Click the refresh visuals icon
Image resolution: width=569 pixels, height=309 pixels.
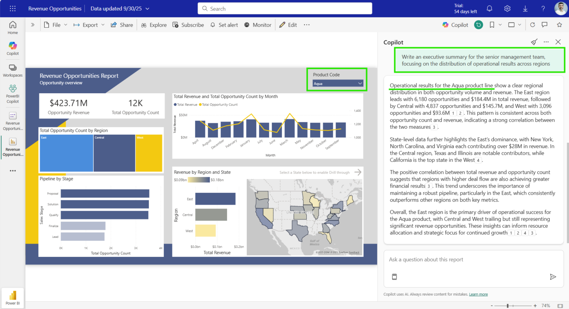pyautogui.click(x=532, y=25)
